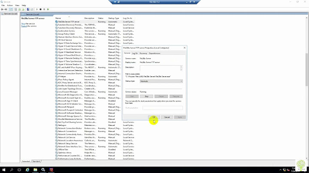Open File Explorer from taskbar
Screen dimensions: 309x173
click(x=35, y=170)
